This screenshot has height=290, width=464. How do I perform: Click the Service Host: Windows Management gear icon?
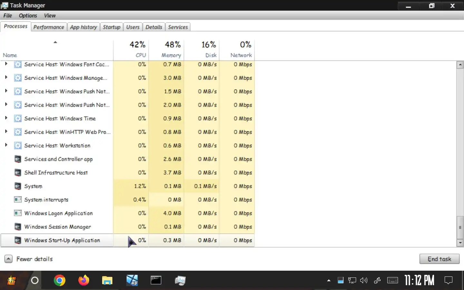point(18,78)
